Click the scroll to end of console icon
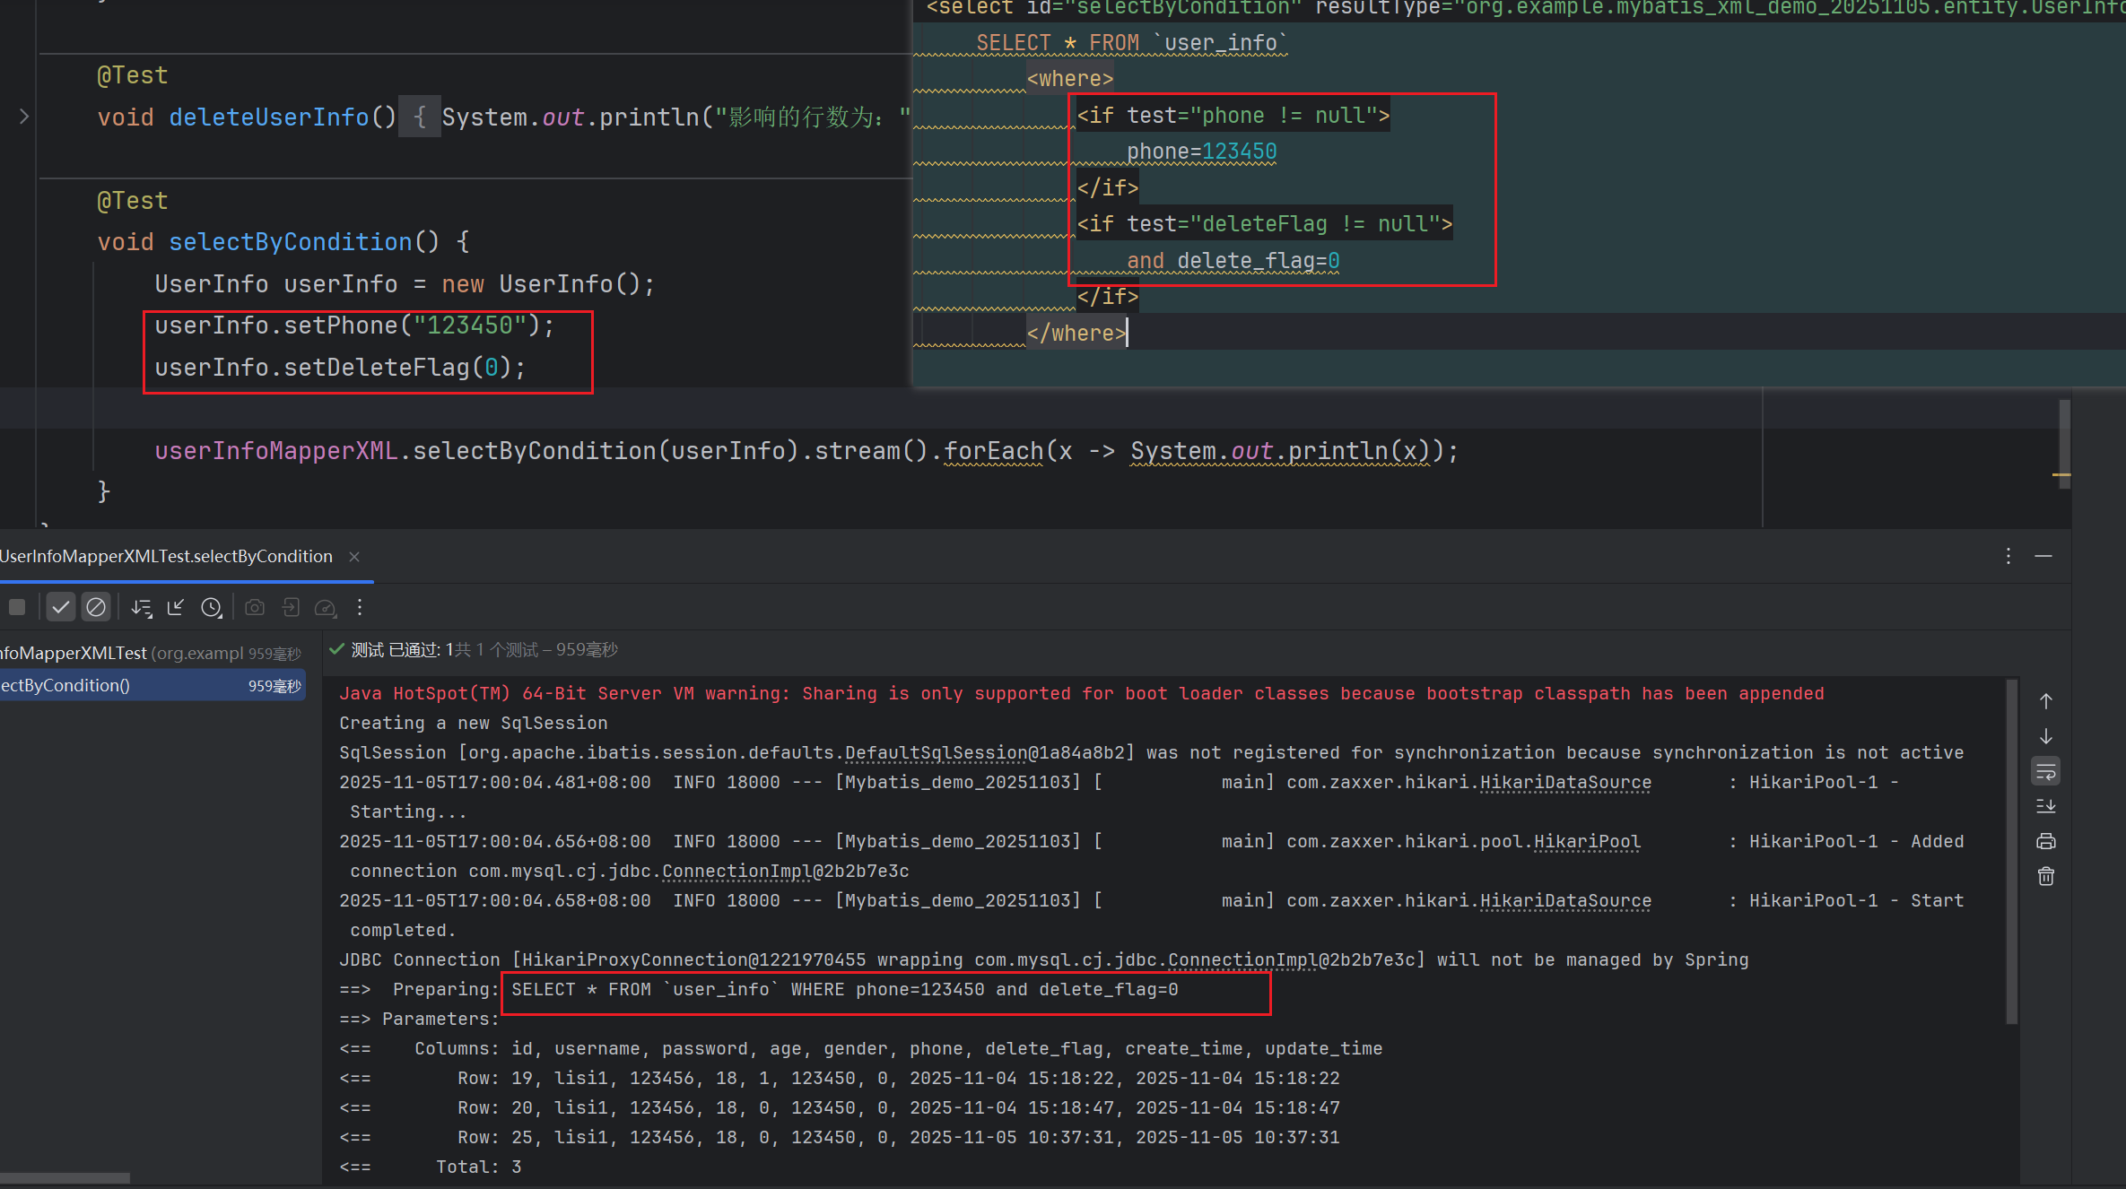The height and width of the screenshot is (1189, 2126). 2045,806
